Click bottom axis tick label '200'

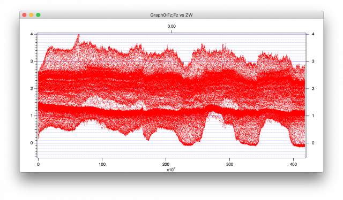pos(166,164)
